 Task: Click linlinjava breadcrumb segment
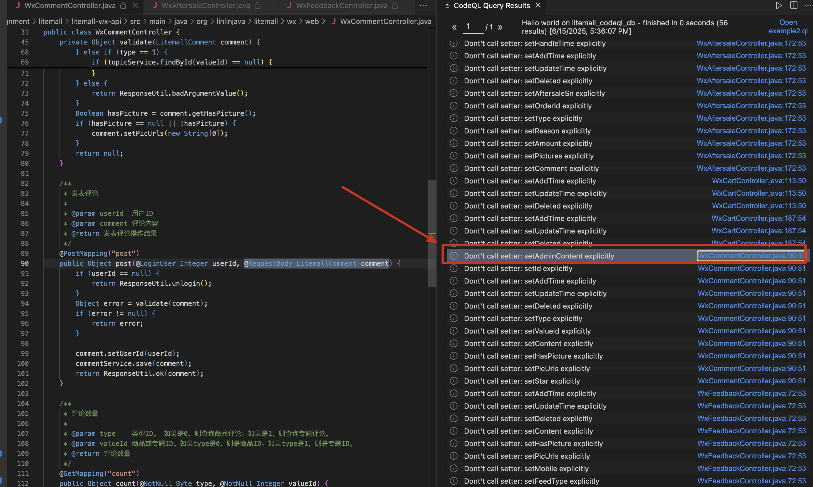[230, 21]
